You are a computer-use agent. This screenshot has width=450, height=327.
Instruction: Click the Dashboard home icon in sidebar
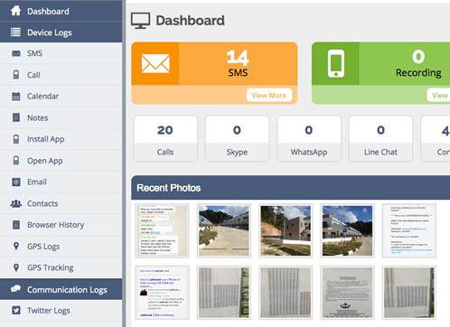point(15,11)
